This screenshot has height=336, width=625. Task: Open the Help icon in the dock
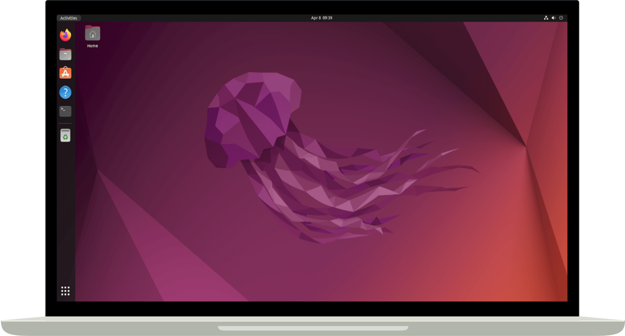point(65,92)
